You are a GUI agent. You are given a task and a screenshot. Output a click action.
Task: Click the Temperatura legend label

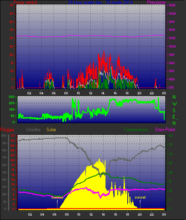point(136,130)
